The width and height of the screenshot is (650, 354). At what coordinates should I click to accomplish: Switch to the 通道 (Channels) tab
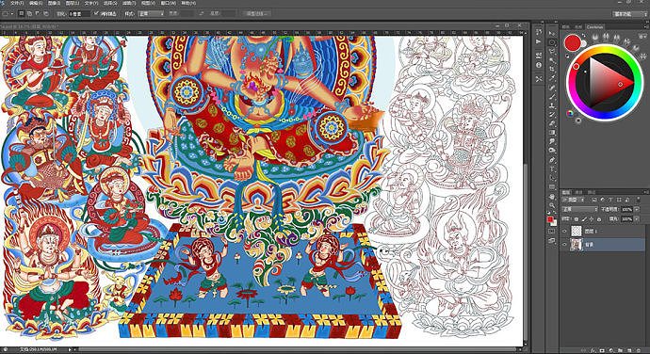point(579,192)
